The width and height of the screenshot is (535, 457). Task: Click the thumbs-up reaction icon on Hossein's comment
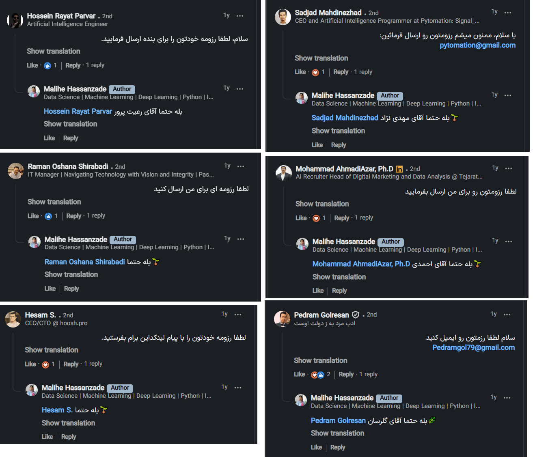click(47, 66)
